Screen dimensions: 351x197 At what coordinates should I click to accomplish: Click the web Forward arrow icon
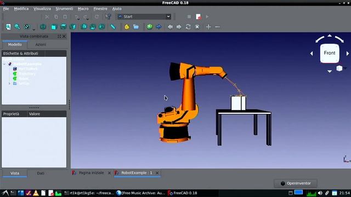(179, 27)
